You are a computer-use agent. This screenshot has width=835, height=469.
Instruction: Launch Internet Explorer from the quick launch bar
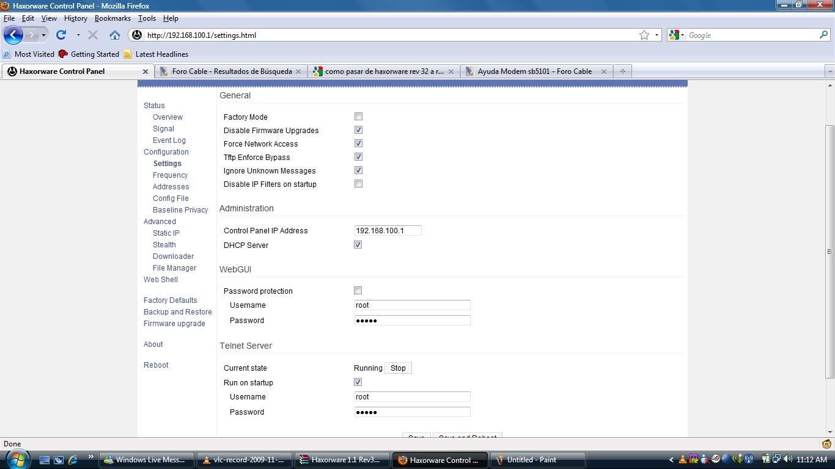coord(73,460)
